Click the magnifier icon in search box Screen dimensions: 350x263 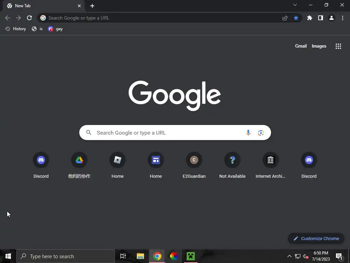pos(89,133)
